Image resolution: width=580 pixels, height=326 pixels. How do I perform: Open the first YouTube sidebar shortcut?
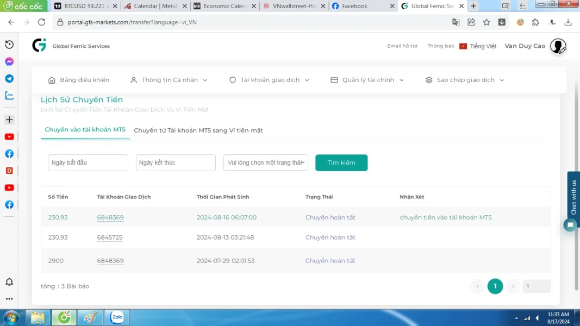[x=9, y=137]
